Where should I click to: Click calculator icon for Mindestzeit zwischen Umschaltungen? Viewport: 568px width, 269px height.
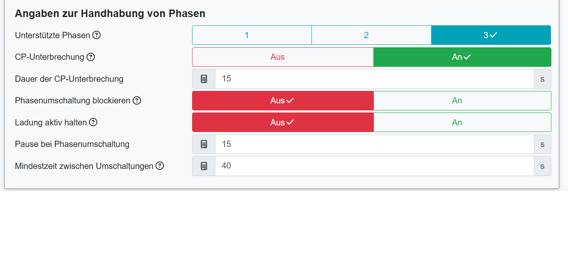[204, 166]
